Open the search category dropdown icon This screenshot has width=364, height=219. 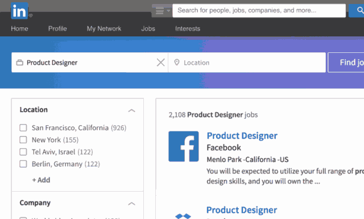pos(162,10)
